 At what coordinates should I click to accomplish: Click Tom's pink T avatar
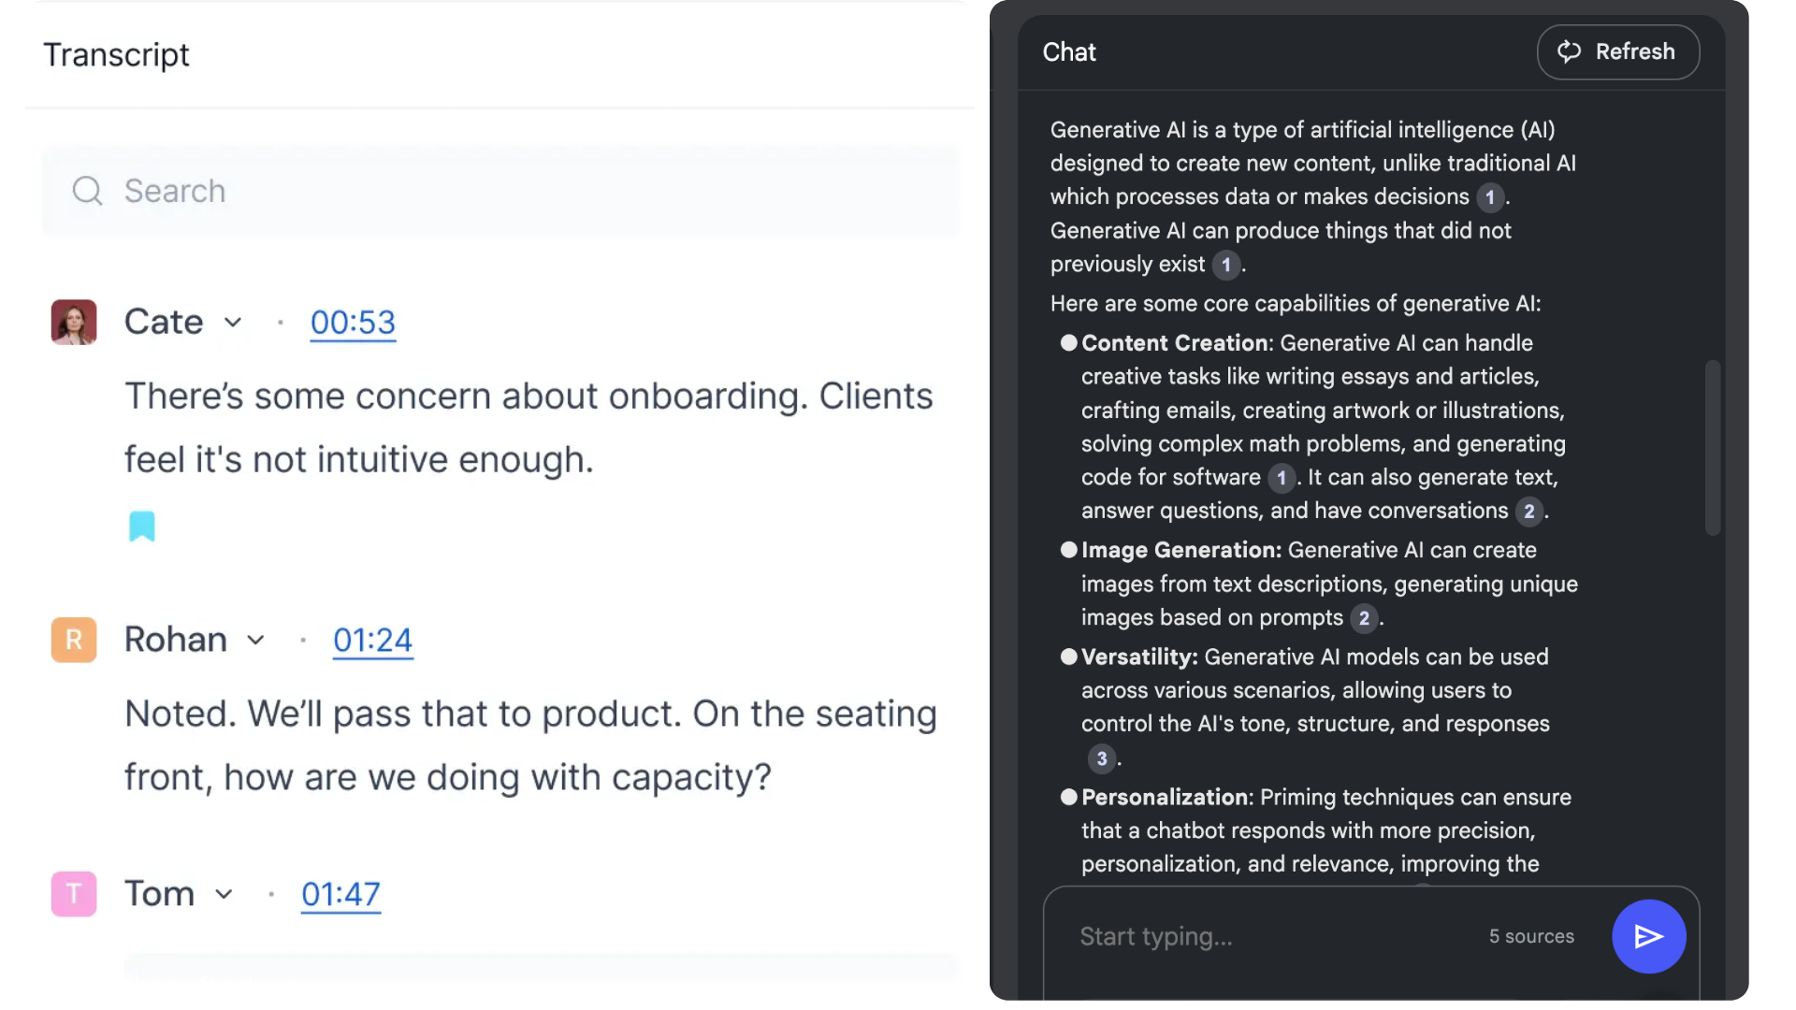74,894
